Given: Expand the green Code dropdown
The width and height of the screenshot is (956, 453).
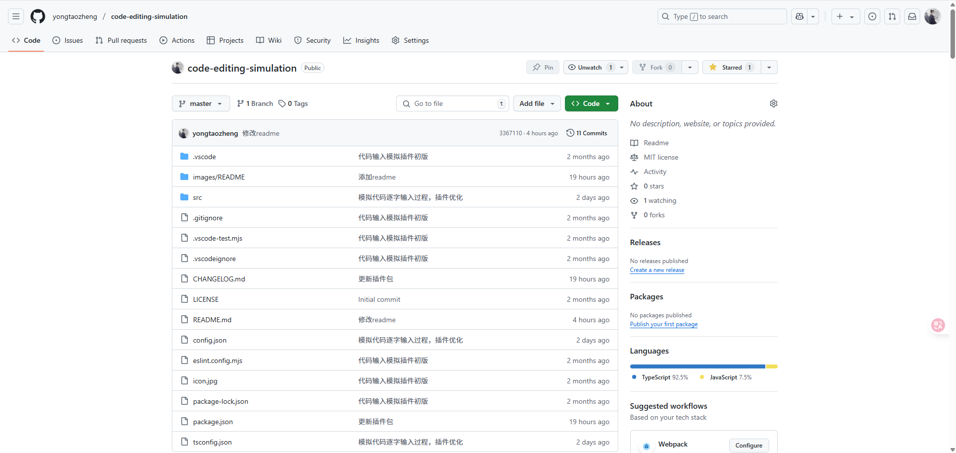Looking at the screenshot, I should [591, 103].
